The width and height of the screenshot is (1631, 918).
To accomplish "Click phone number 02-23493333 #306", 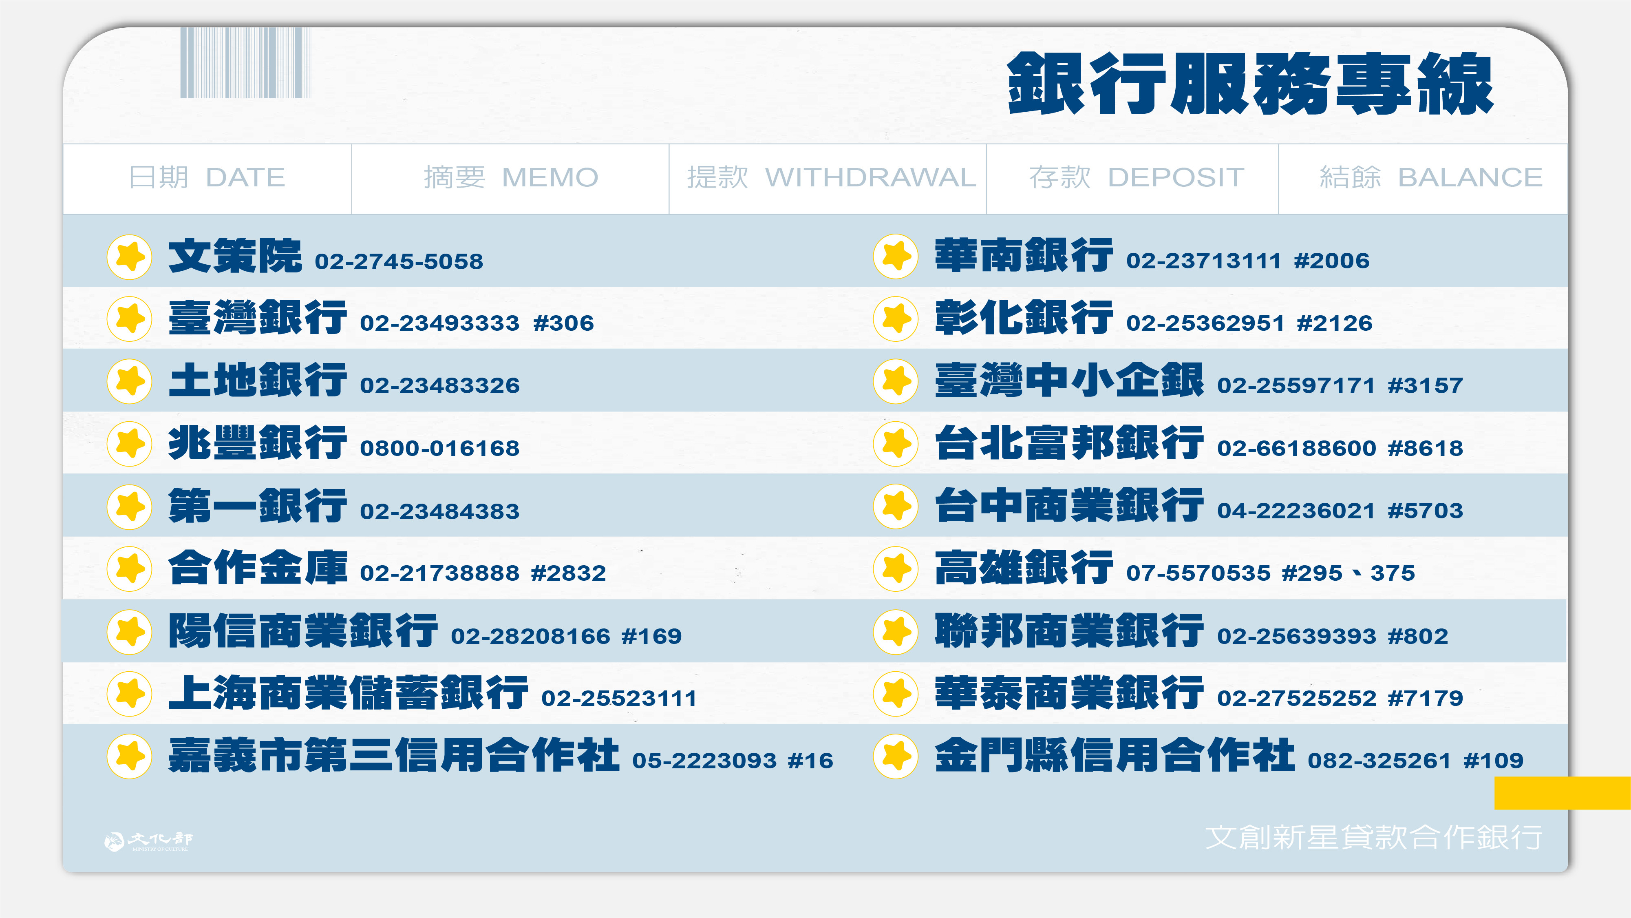I will 477,323.
